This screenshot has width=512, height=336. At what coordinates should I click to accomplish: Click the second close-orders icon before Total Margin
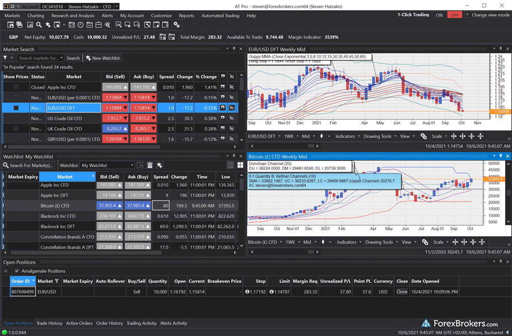point(171,37)
